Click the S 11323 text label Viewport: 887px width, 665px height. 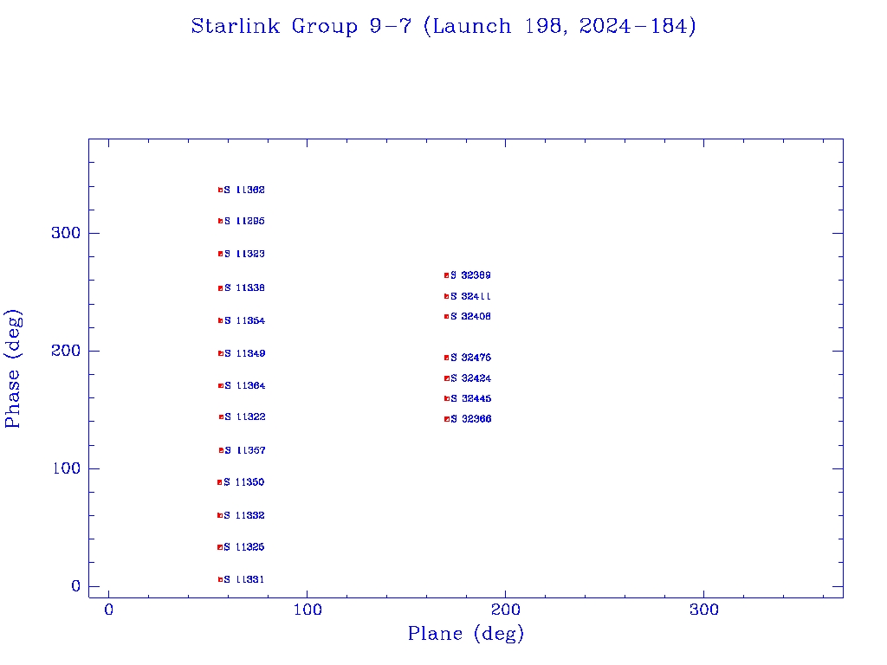(244, 254)
